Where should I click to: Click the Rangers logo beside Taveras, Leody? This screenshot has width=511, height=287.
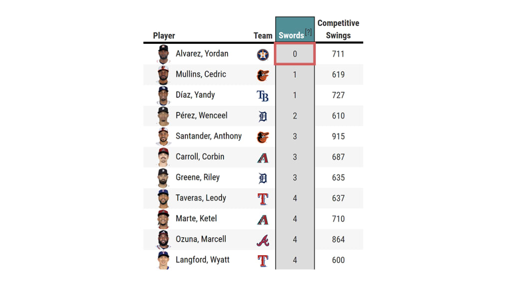click(262, 199)
